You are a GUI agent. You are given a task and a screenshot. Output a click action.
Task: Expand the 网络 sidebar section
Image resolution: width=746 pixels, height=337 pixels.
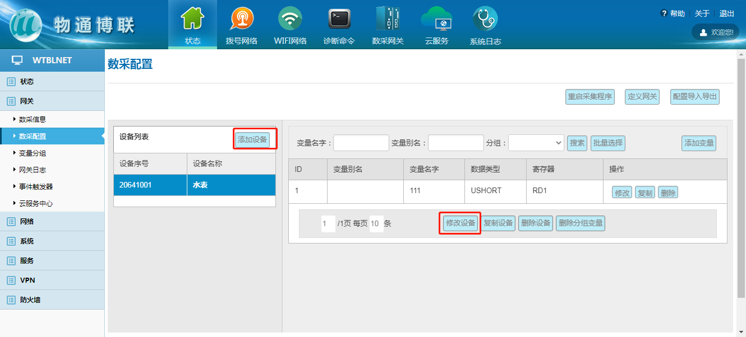click(27, 222)
